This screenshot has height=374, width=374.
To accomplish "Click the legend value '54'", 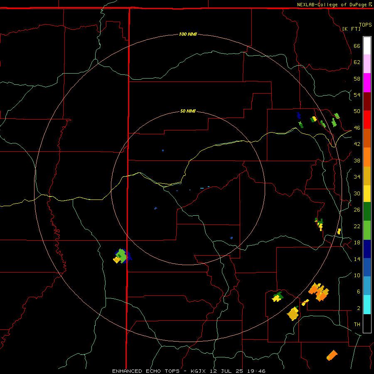I will tap(357, 95).
